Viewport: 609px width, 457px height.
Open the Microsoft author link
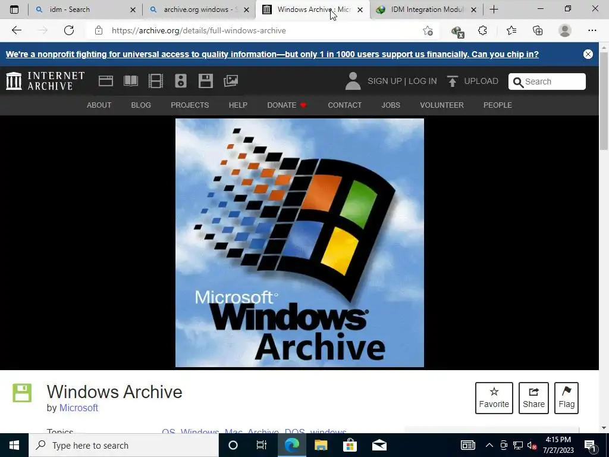79,408
